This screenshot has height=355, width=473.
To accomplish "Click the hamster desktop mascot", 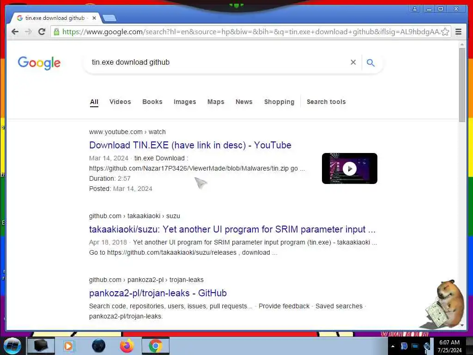I will click(444, 305).
